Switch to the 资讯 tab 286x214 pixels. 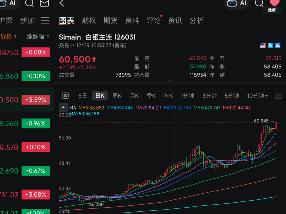click(x=175, y=20)
